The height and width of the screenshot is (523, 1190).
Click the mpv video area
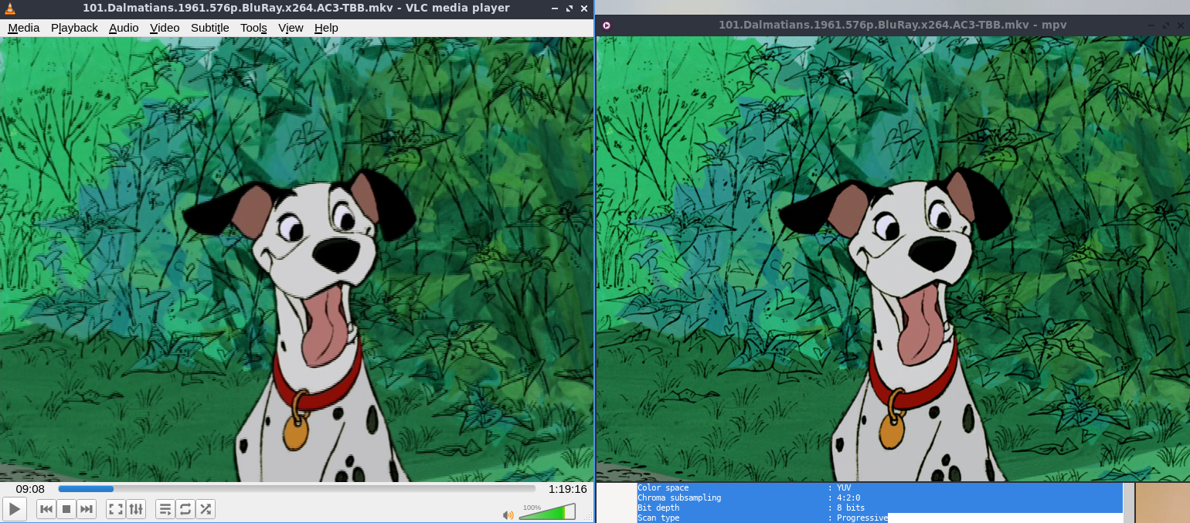tap(892, 259)
